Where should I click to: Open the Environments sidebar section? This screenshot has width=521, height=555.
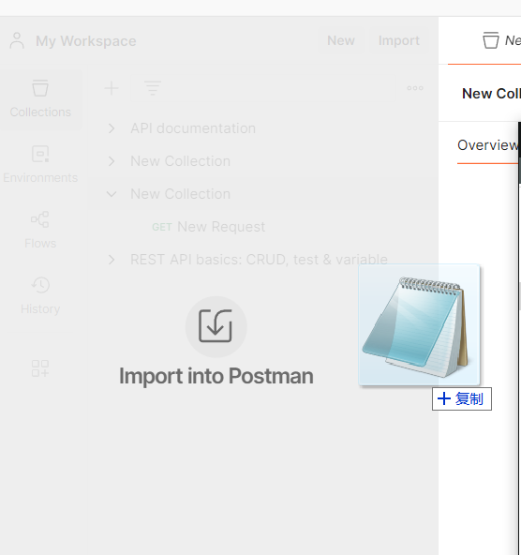(40, 165)
